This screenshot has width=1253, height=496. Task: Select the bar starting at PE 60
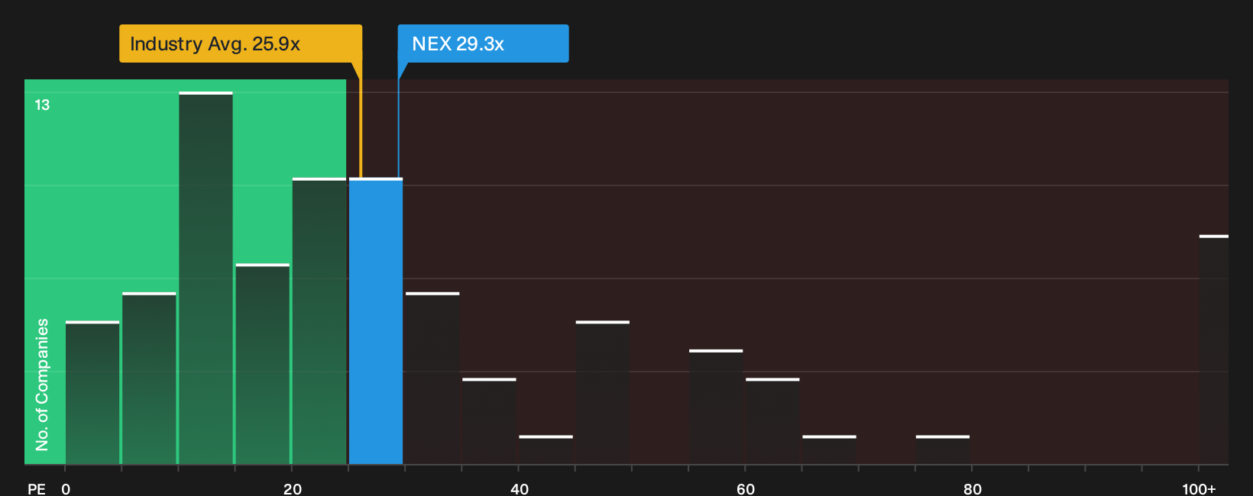[x=772, y=421]
